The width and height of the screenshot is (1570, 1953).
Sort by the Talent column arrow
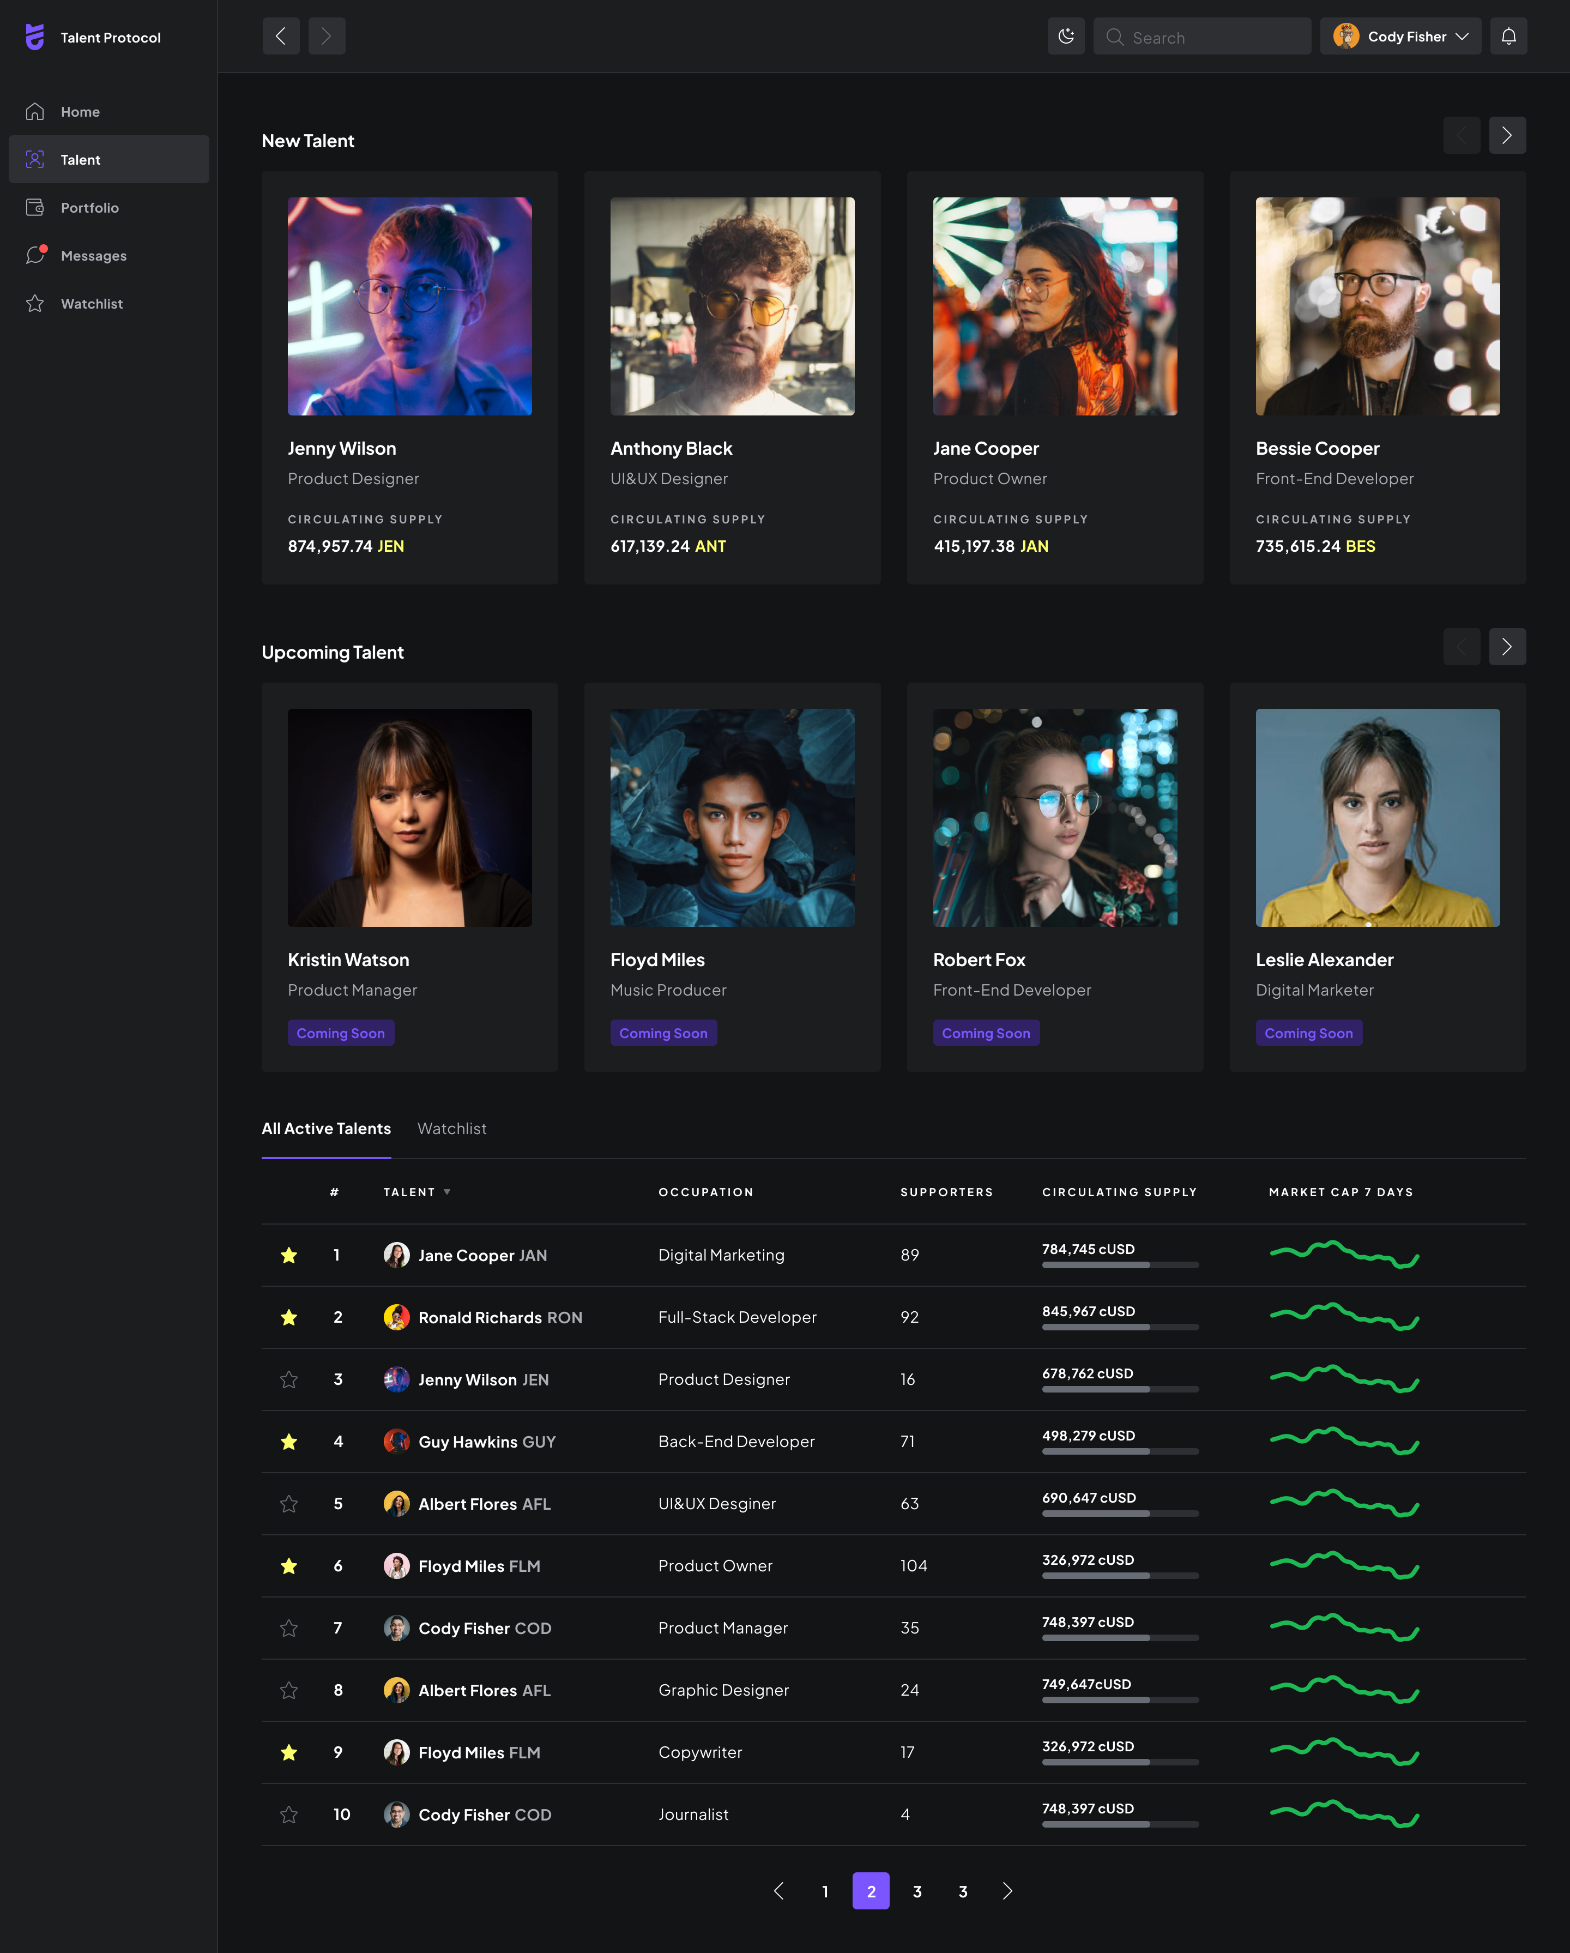[446, 1192]
